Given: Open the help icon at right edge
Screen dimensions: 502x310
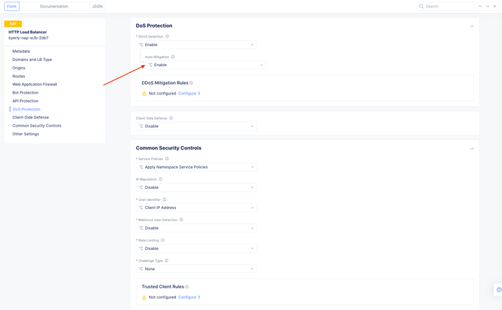Looking at the screenshot, I should click(499, 290).
